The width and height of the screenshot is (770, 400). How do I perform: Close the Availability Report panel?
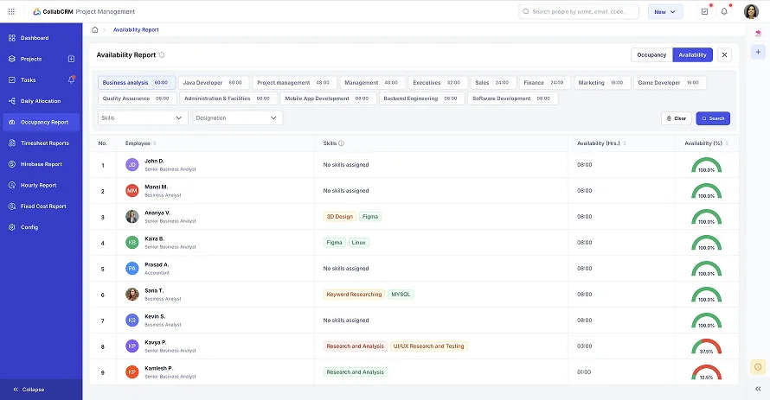coord(724,55)
